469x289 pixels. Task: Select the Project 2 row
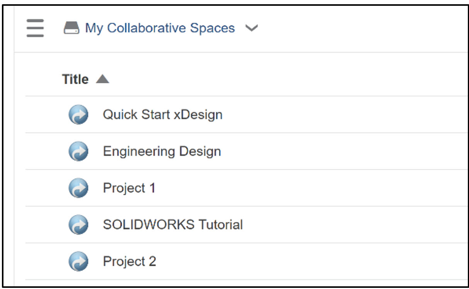129,261
